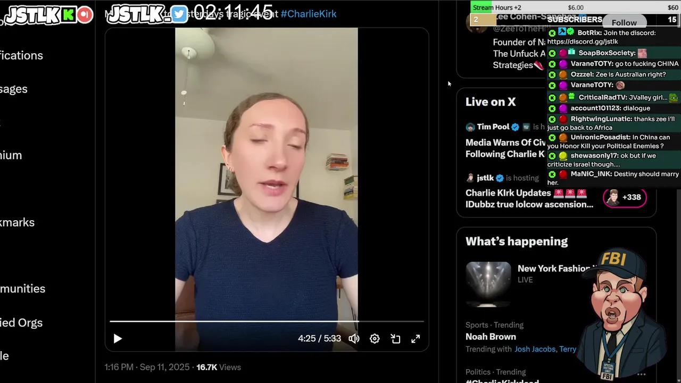Image resolution: width=681 pixels, height=383 pixels.
Task: Open Noah Brown trending topic
Action: (x=491, y=337)
